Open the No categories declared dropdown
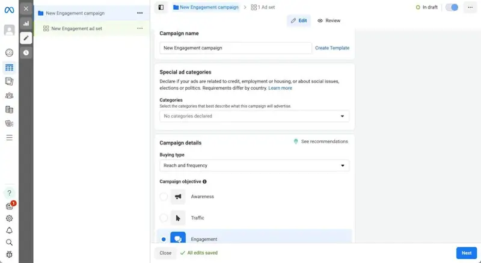Screen dimensions: 481x263 pyautogui.click(x=254, y=116)
